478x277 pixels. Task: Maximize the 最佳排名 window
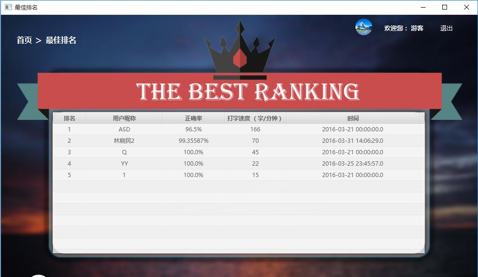click(x=445, y=7)
